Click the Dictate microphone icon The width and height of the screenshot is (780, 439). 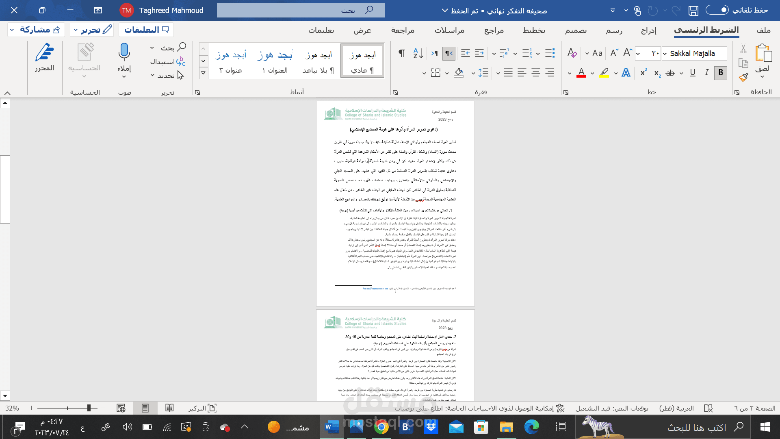124,53
